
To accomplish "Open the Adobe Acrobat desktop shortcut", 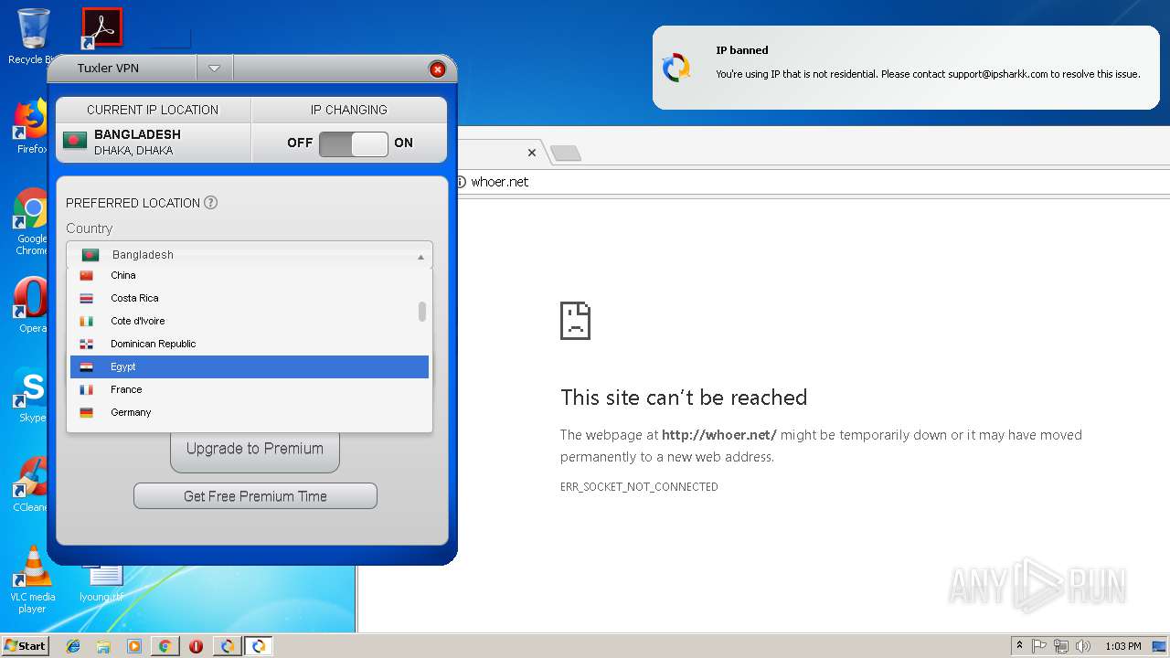I will pos(101,28).
